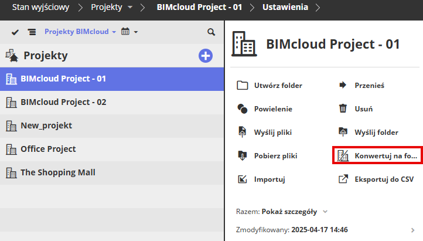Open the calendar filter dropdown
This screenshot has height=241, width=423.
(x=129, y=32)
